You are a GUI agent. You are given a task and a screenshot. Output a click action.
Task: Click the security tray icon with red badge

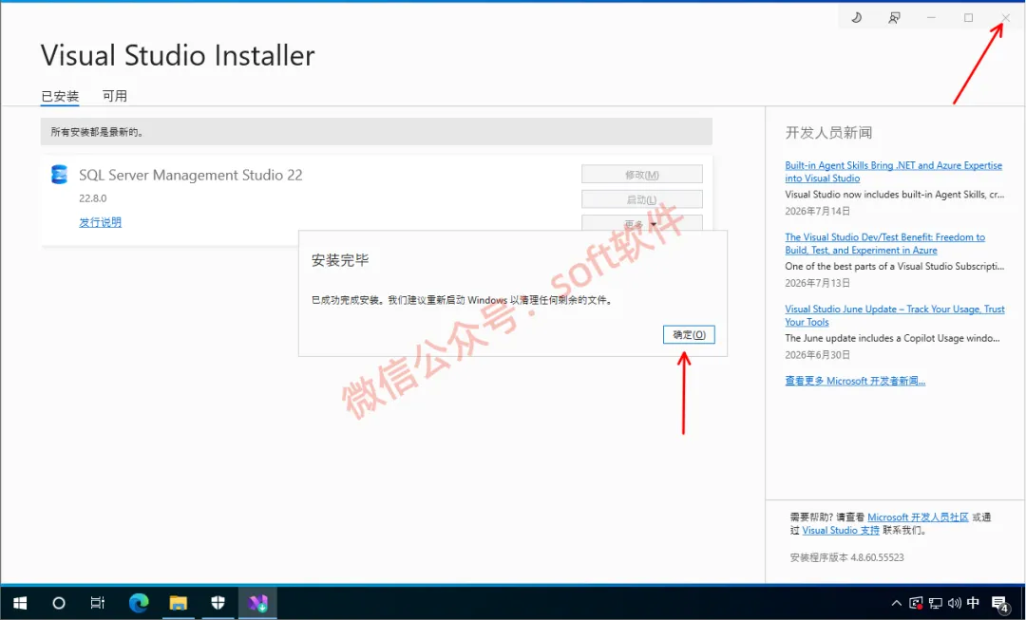coord(916,603)
